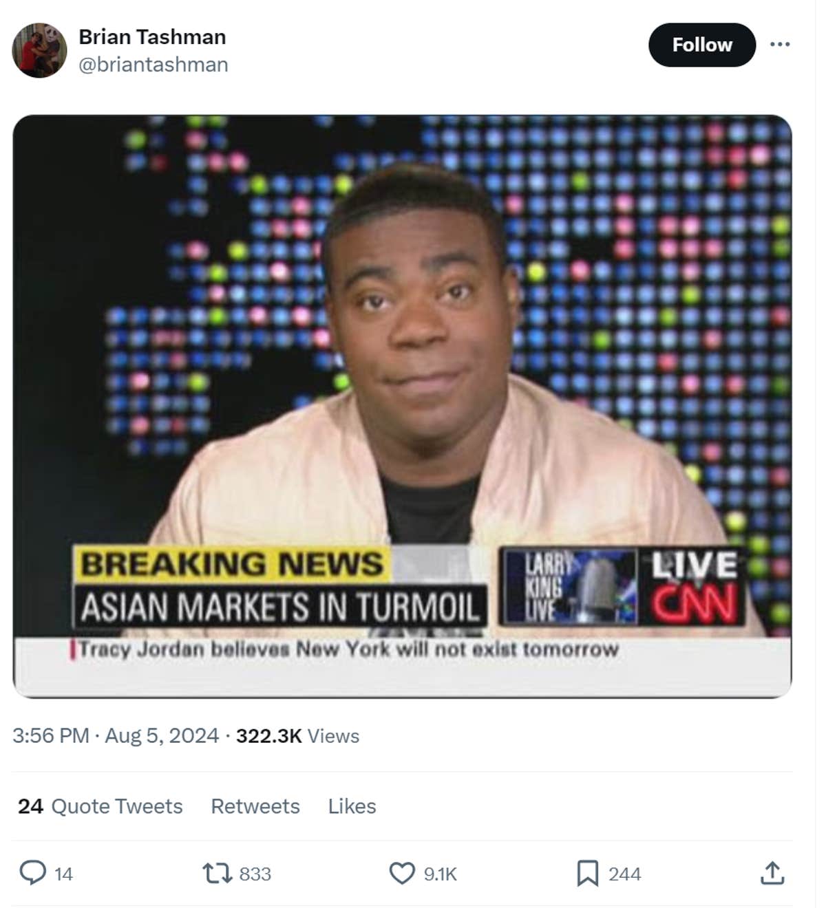Open the Retweets list
This screenshot has width=826, height=908.
[x=255, y=806]
